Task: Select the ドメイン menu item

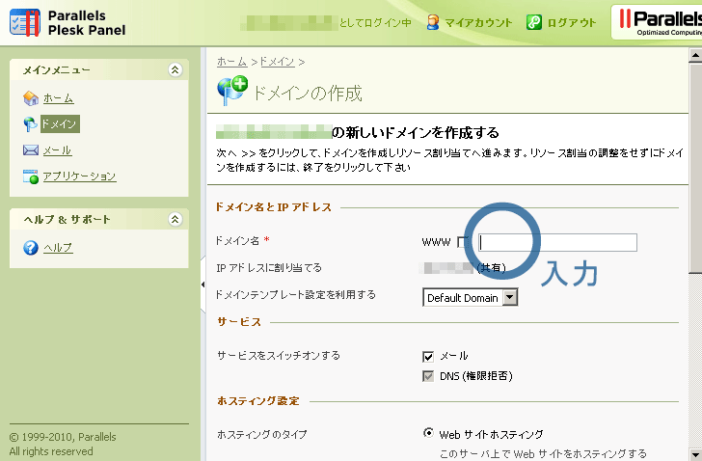Action: point(60,124)
